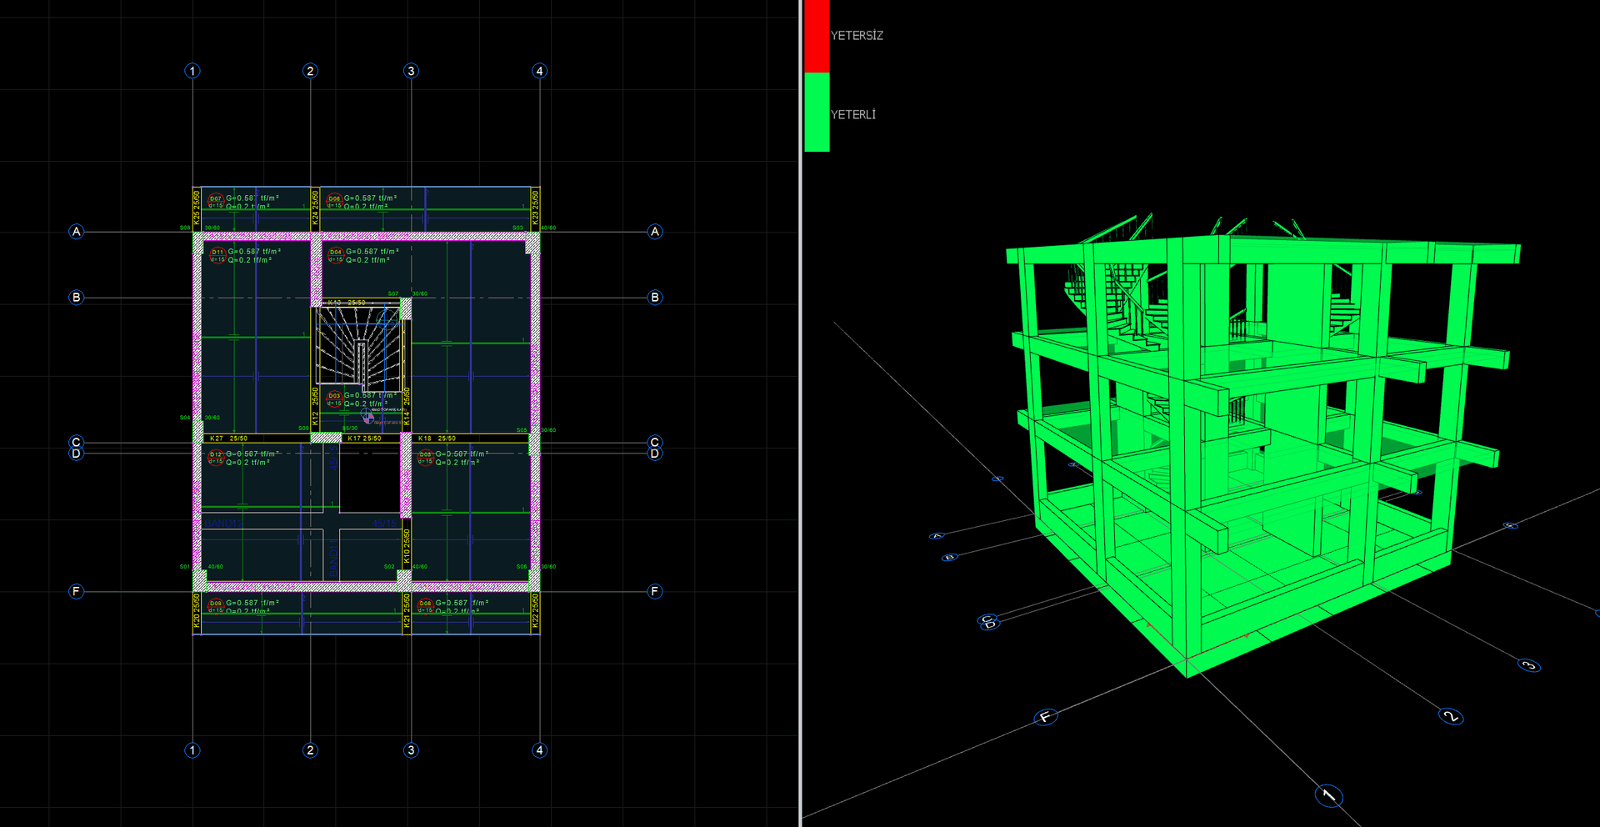Screen dimensions: 1600x827
Task: Click axis bubble 2 below the plan
Action: [x=310, y=750]
